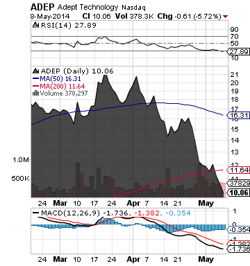Click the 18 price axis label
The image size is (250, 266).
pos(234,100)
